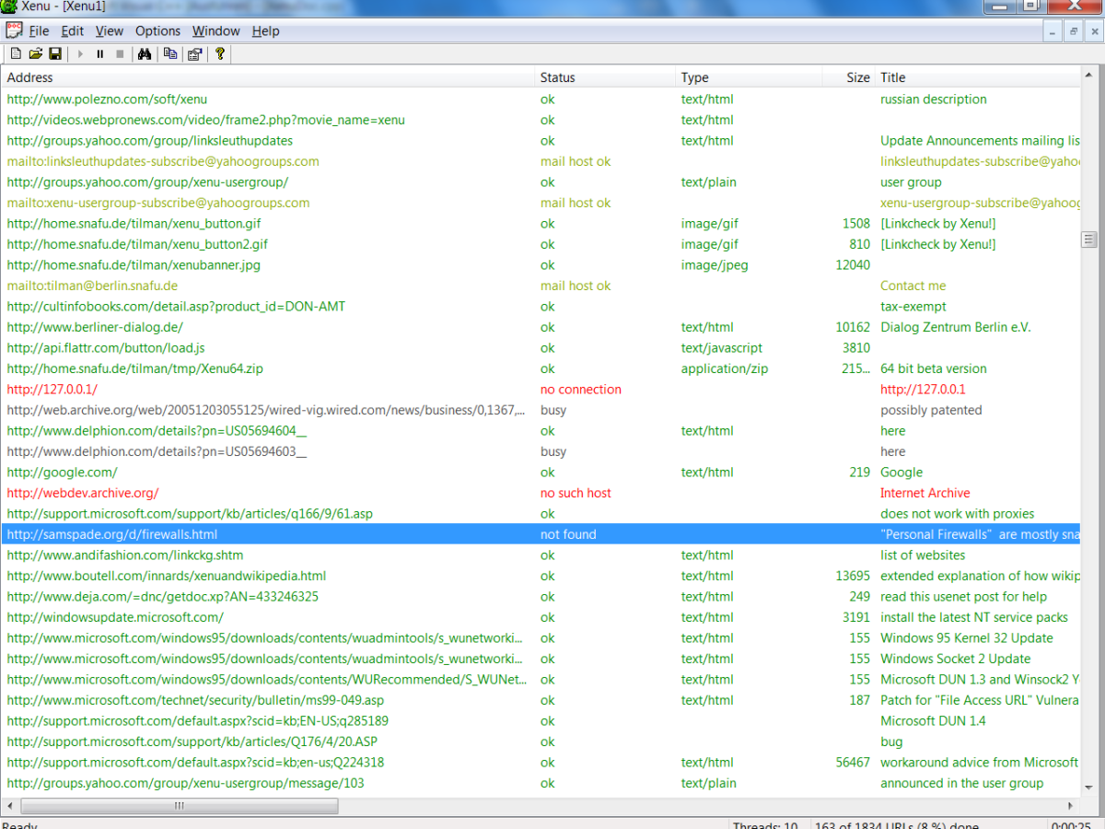
Task: Click the "no connection" status cell
Action: [581, 390]
